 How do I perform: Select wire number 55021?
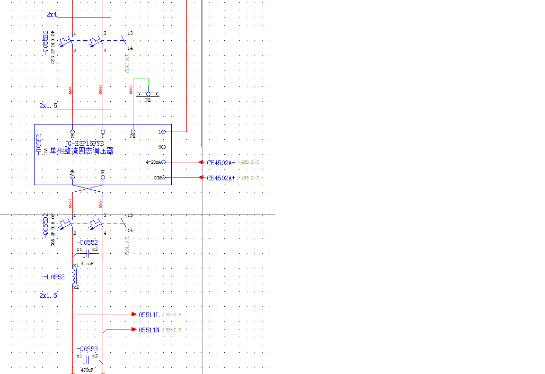coord(70,89)
